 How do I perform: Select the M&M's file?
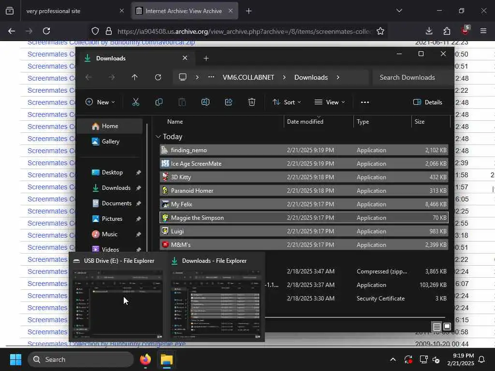[304, 245]
